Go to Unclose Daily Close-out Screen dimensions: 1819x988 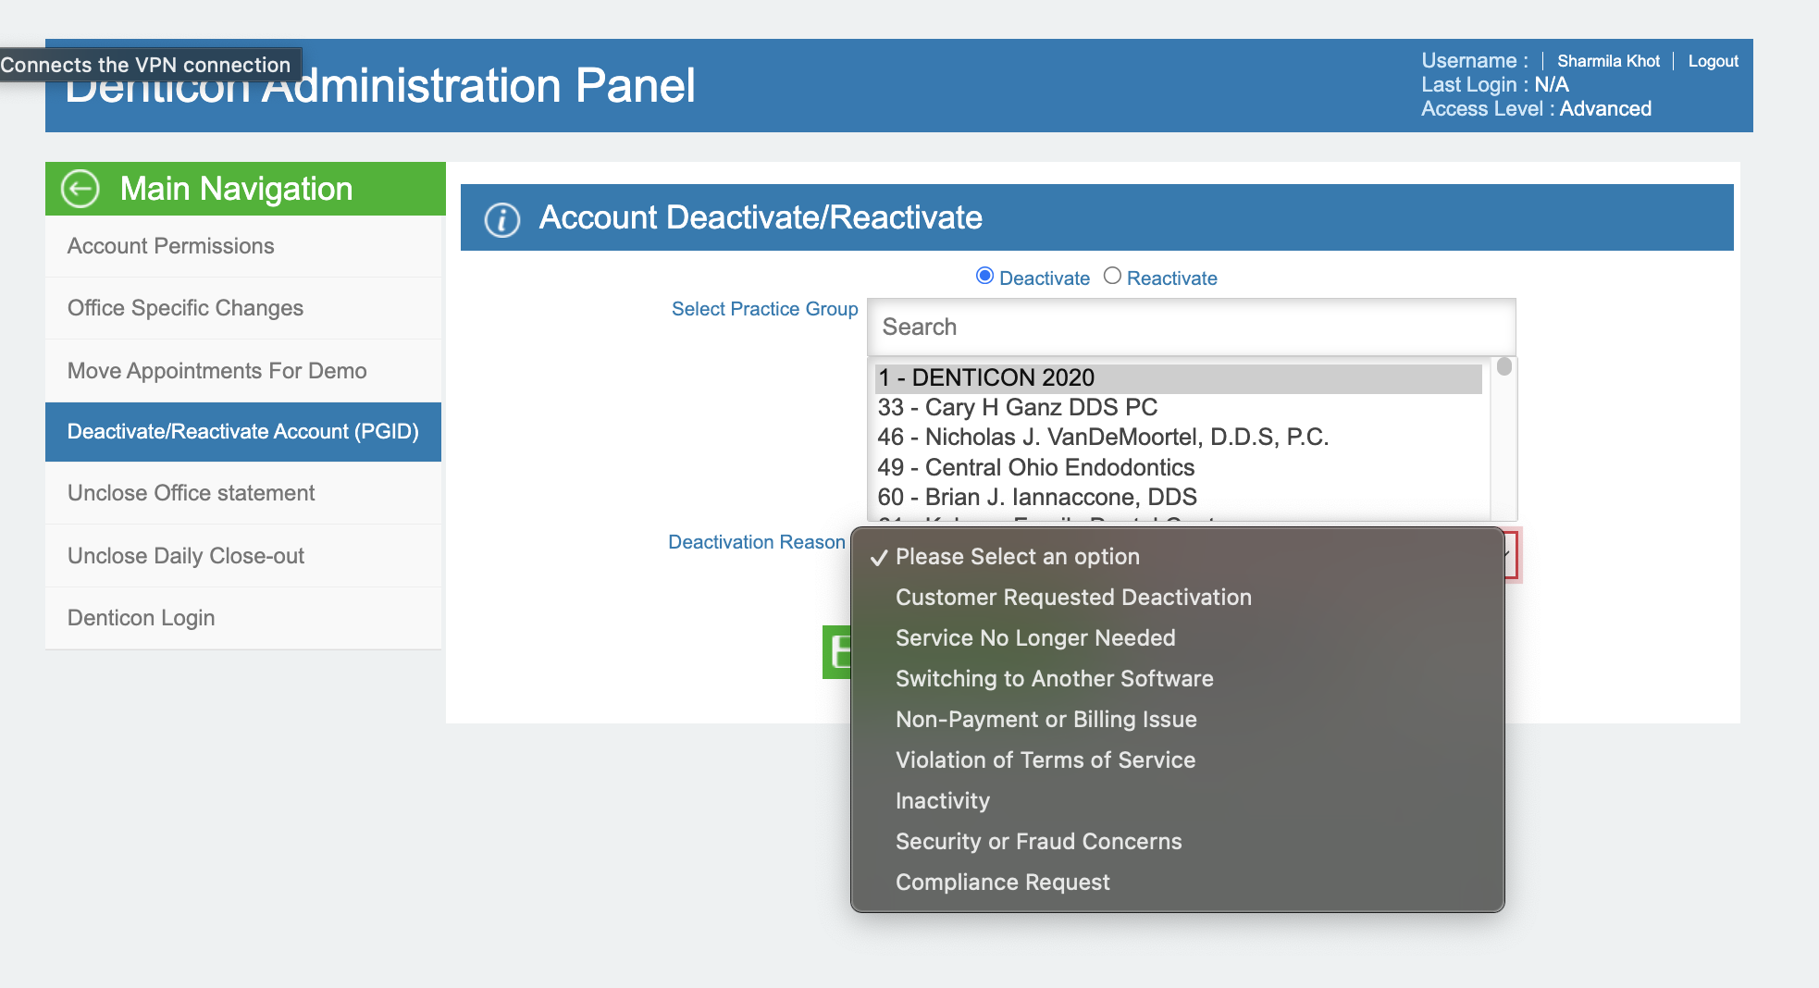tap(243, 556)
